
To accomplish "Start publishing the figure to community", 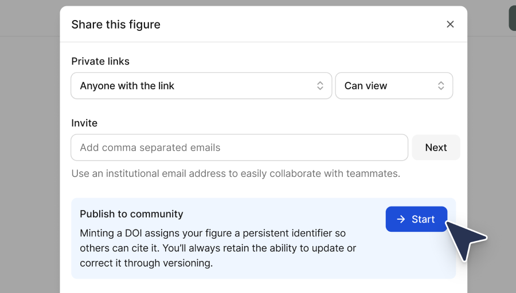I will (x=416, y=219).
